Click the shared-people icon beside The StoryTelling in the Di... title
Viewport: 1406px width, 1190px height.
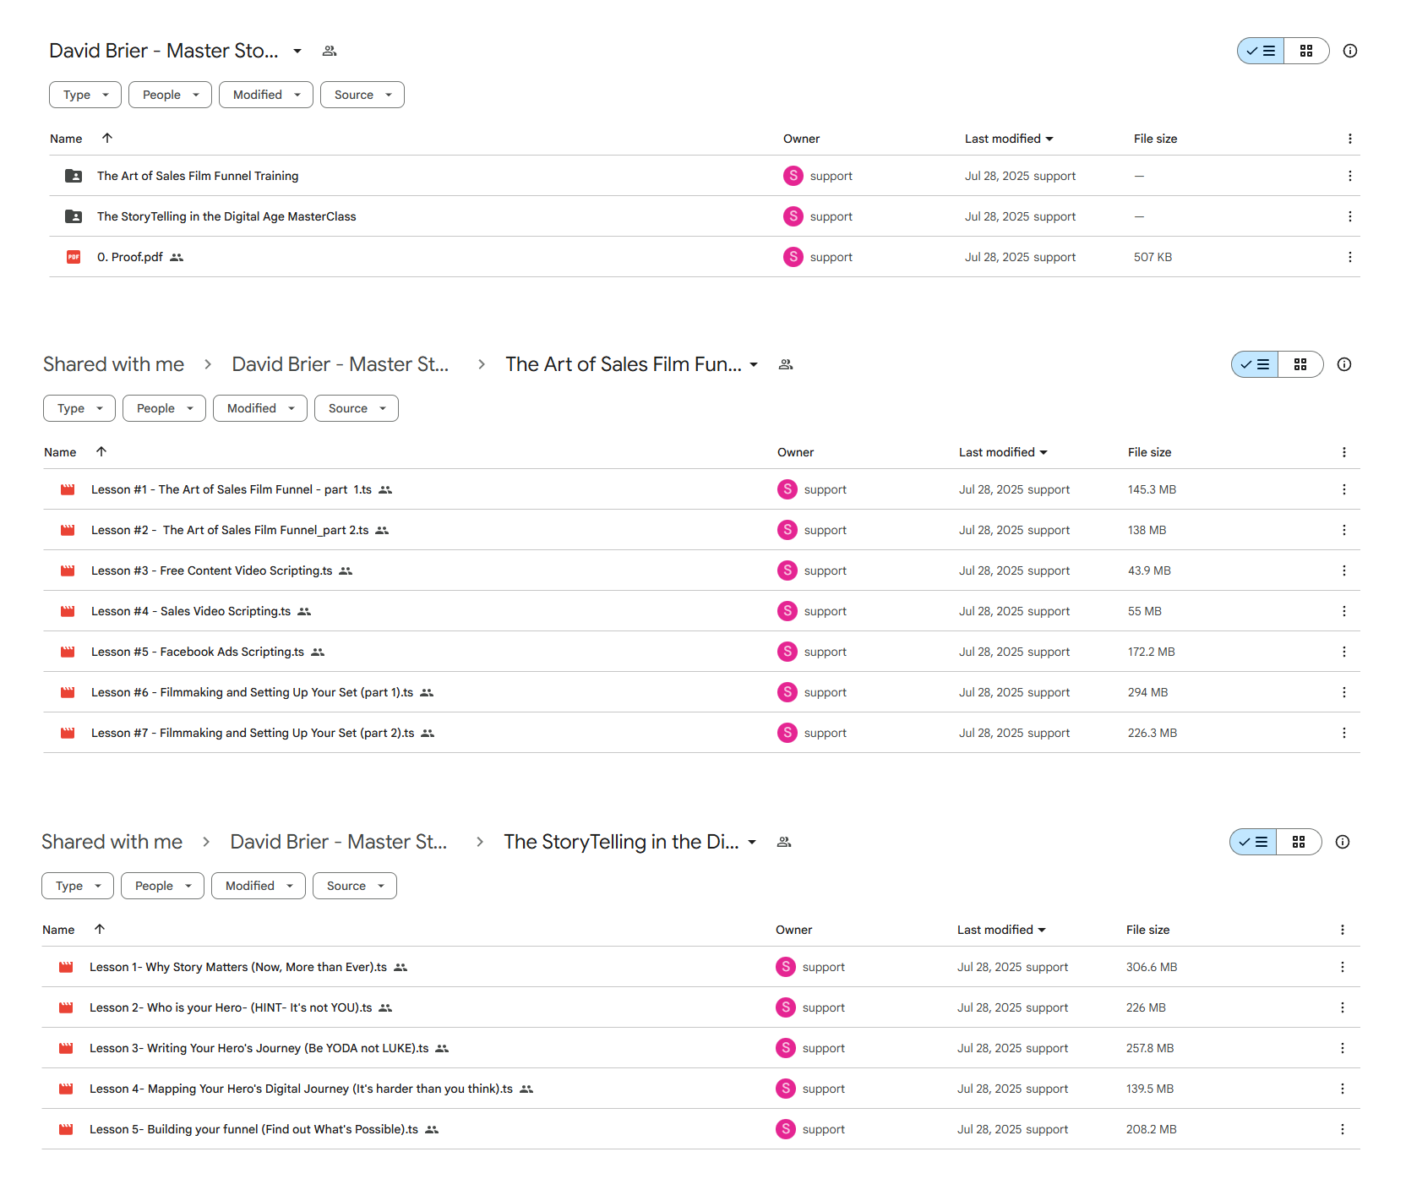[x=784, y=842]
